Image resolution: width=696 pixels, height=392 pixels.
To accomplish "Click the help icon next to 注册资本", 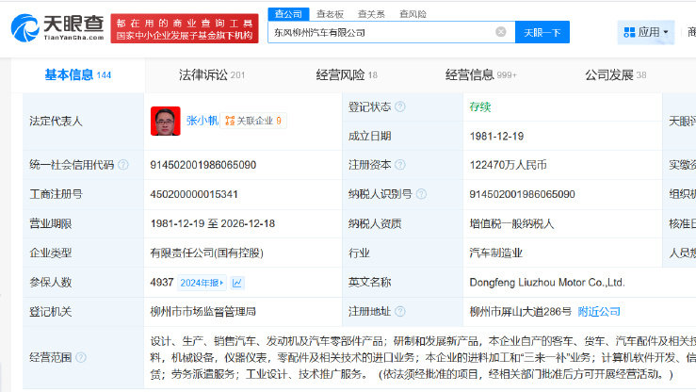I will pos(400,165).
